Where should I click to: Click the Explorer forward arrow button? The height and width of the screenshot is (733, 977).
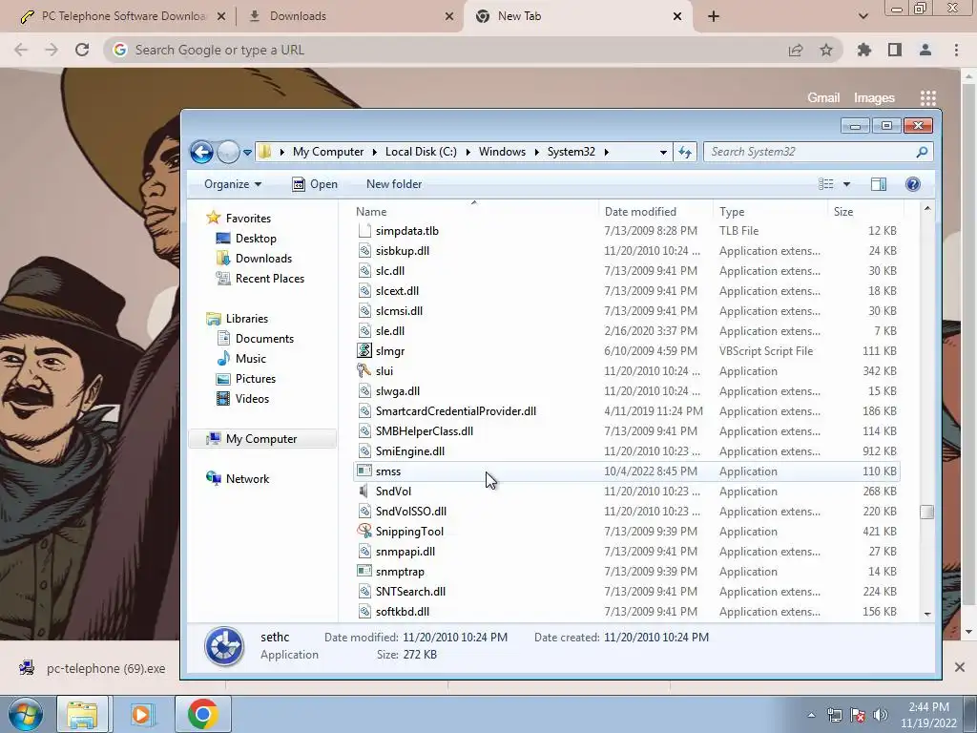pyautogui.click(x=228, y=152)
